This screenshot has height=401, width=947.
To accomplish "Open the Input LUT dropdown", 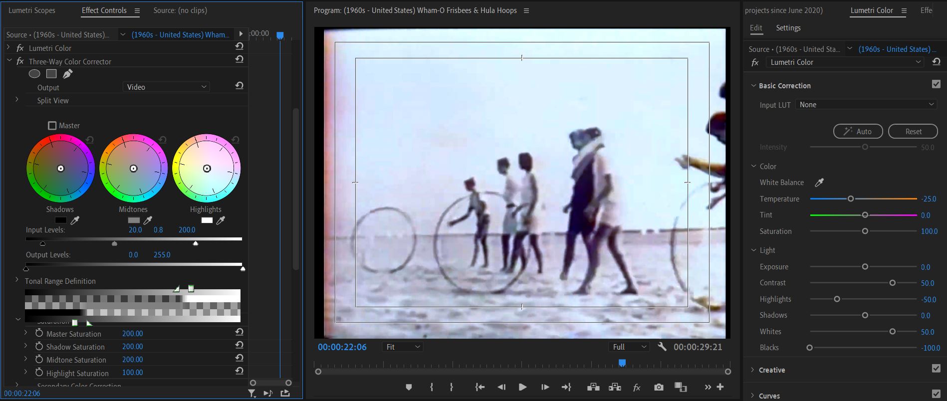I will click(866, 105).
